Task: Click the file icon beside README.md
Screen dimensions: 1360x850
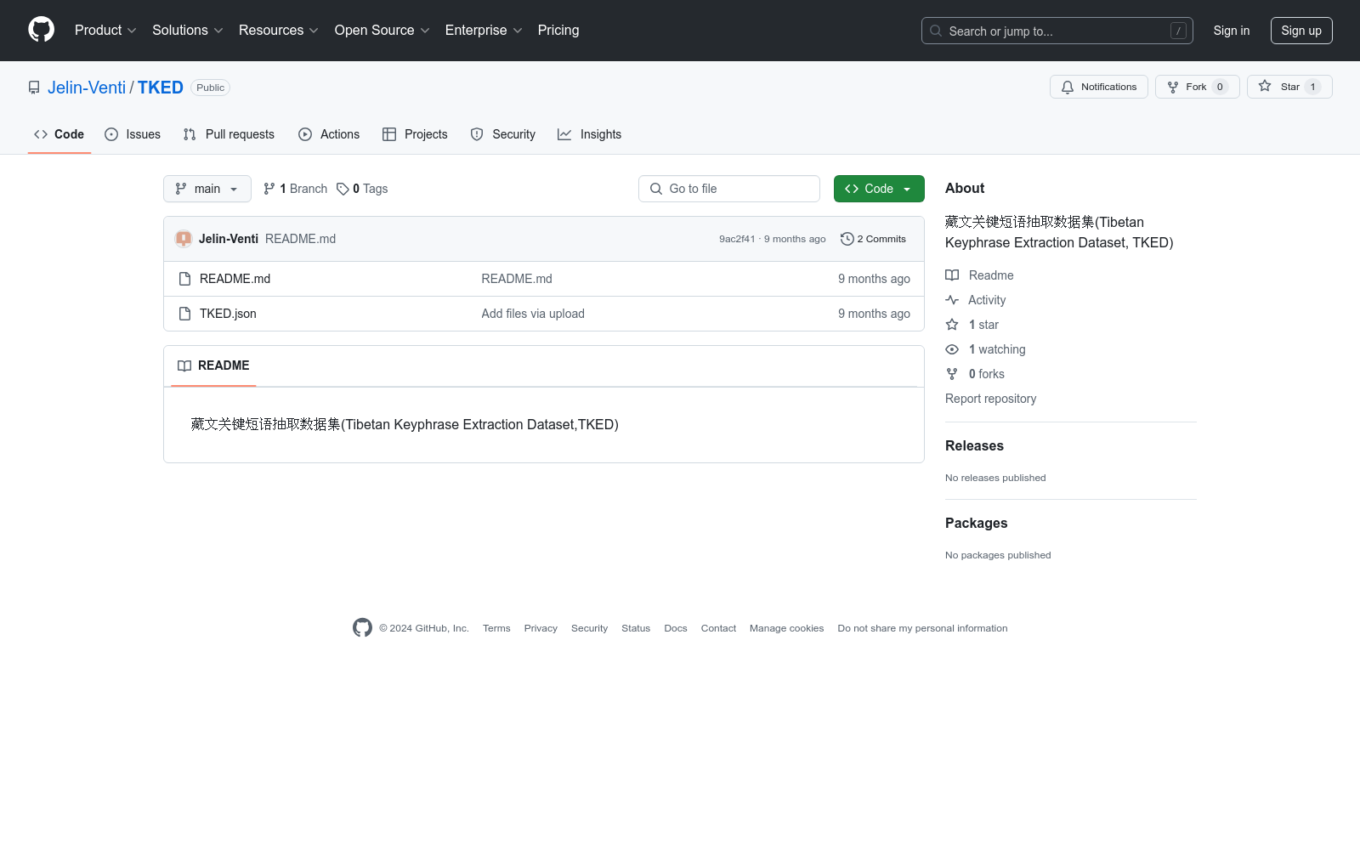Action: (184, 279)
